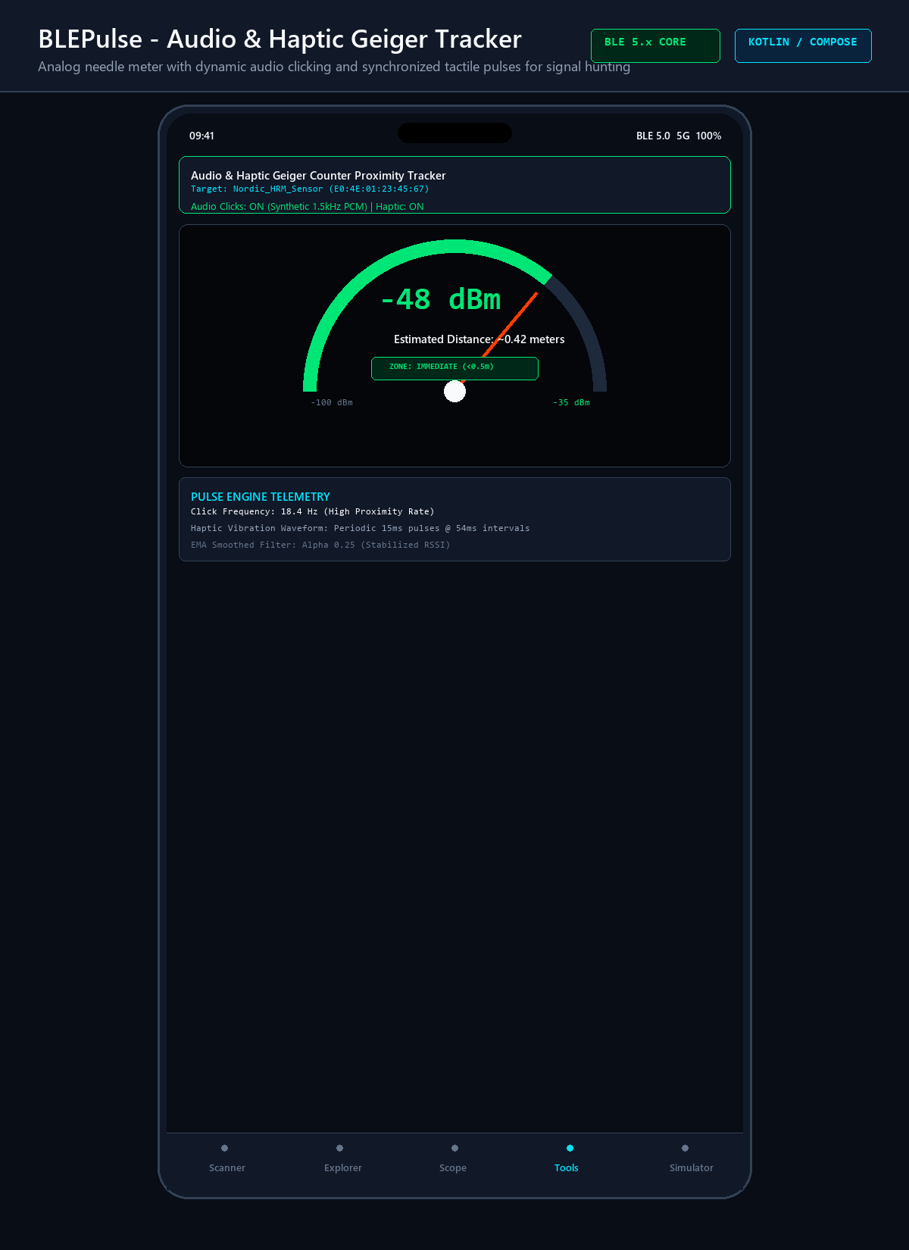
Task: Click the -100 dBm gauge label
Action: [332, 402]
